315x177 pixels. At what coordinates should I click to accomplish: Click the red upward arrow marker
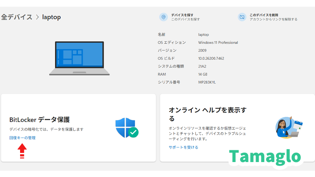click(x=22, y=151)
